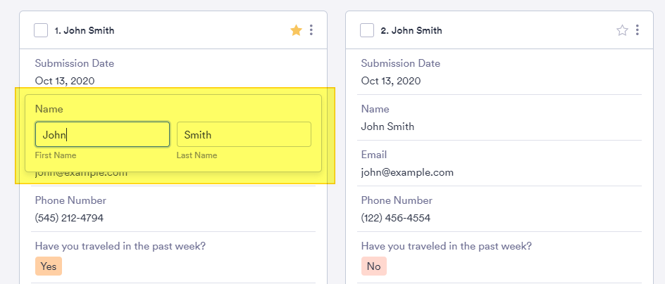Click the pink No travel badge
Image resolution: width=665 pixels, height=284 pixels.
click(x=374, y=266)
